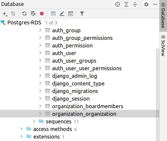Click the Scroll from Editor target icon
Viewport: 167px width, 141px height.
point(117,4)
